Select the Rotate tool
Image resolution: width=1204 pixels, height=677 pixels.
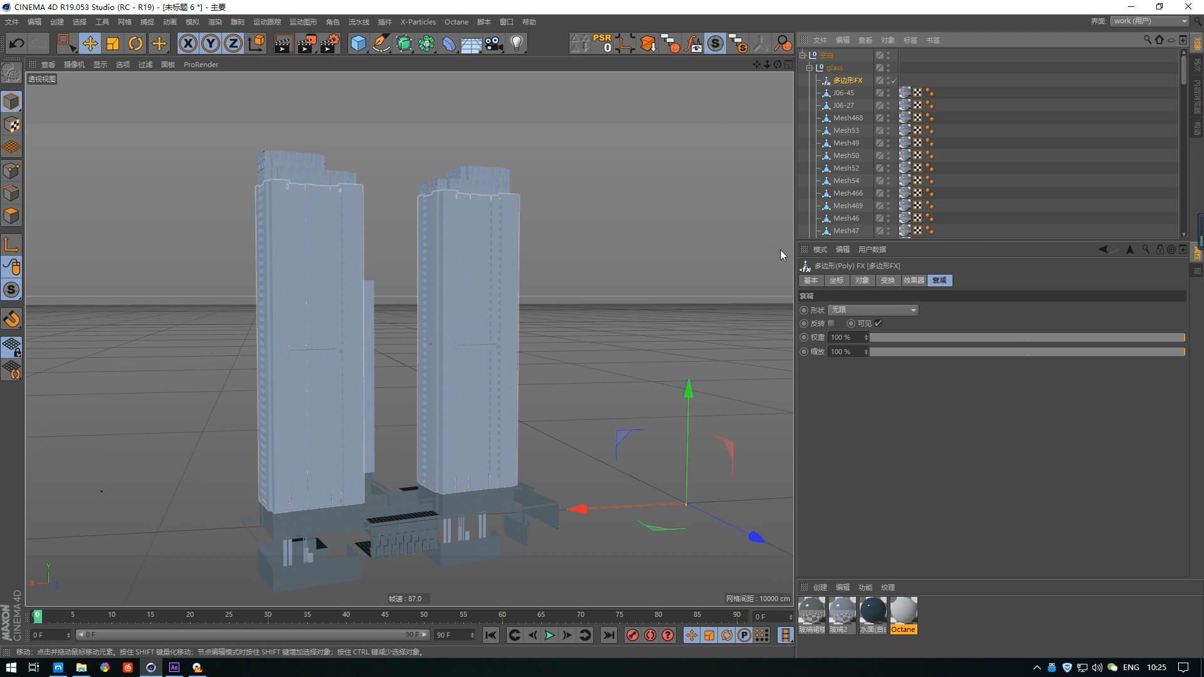point(135,43)
